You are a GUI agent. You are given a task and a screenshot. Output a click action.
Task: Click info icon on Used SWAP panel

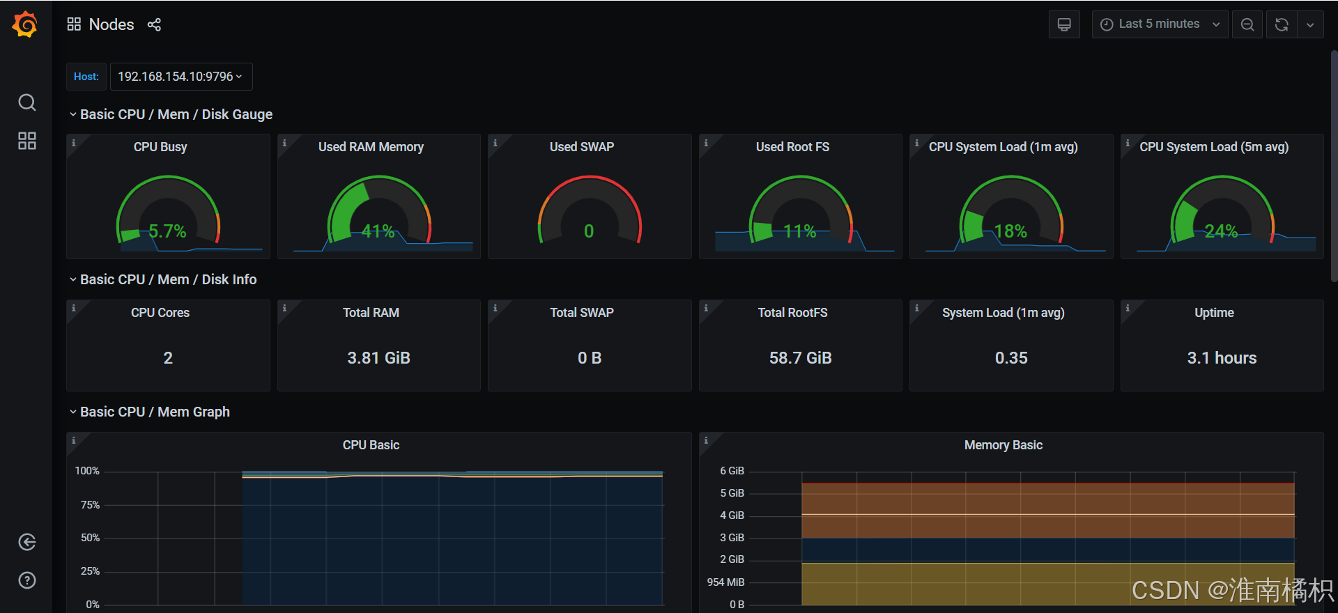pyautogui.click(x=495, y=142)
